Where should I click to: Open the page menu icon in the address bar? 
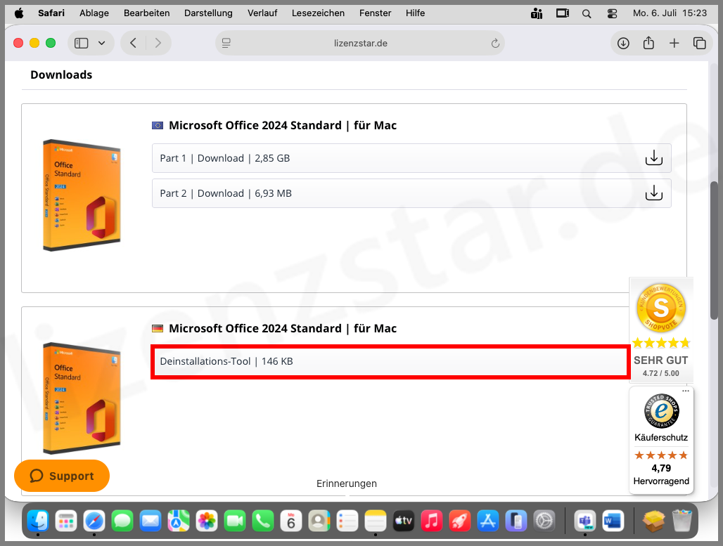click(226, 44)
